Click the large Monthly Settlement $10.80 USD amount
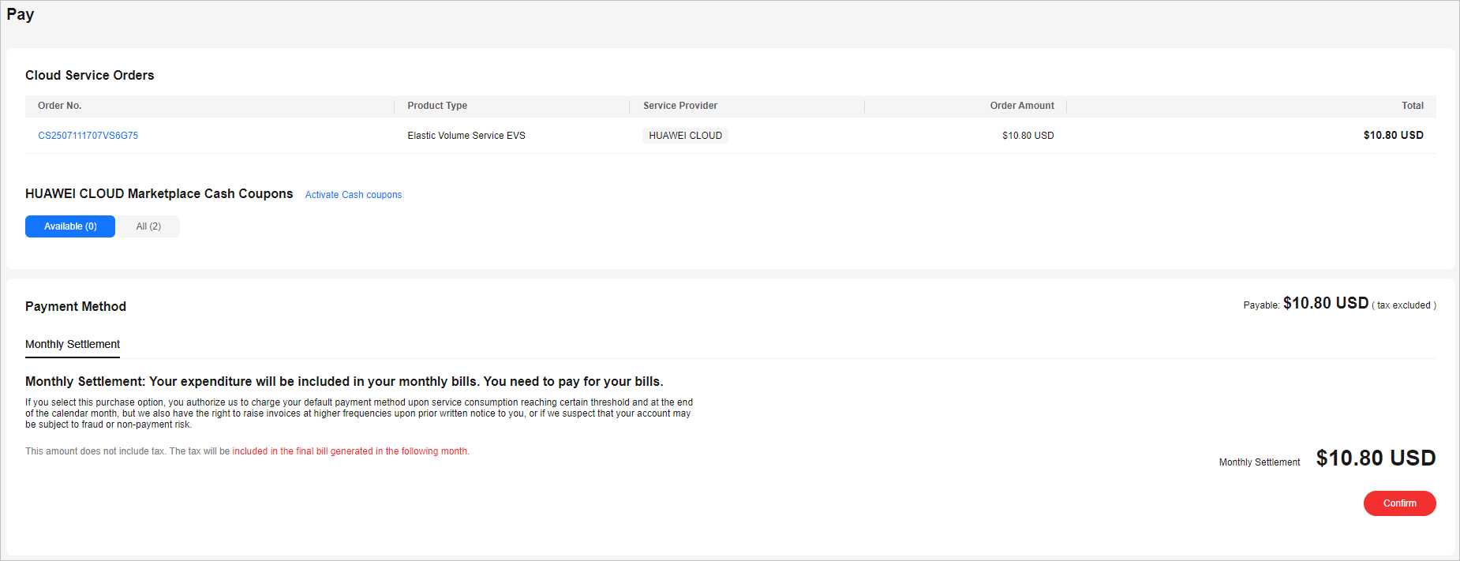 [x=1376, y=458]
